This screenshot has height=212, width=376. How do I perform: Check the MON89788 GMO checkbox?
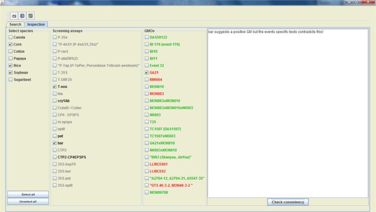tap(147, 192)
